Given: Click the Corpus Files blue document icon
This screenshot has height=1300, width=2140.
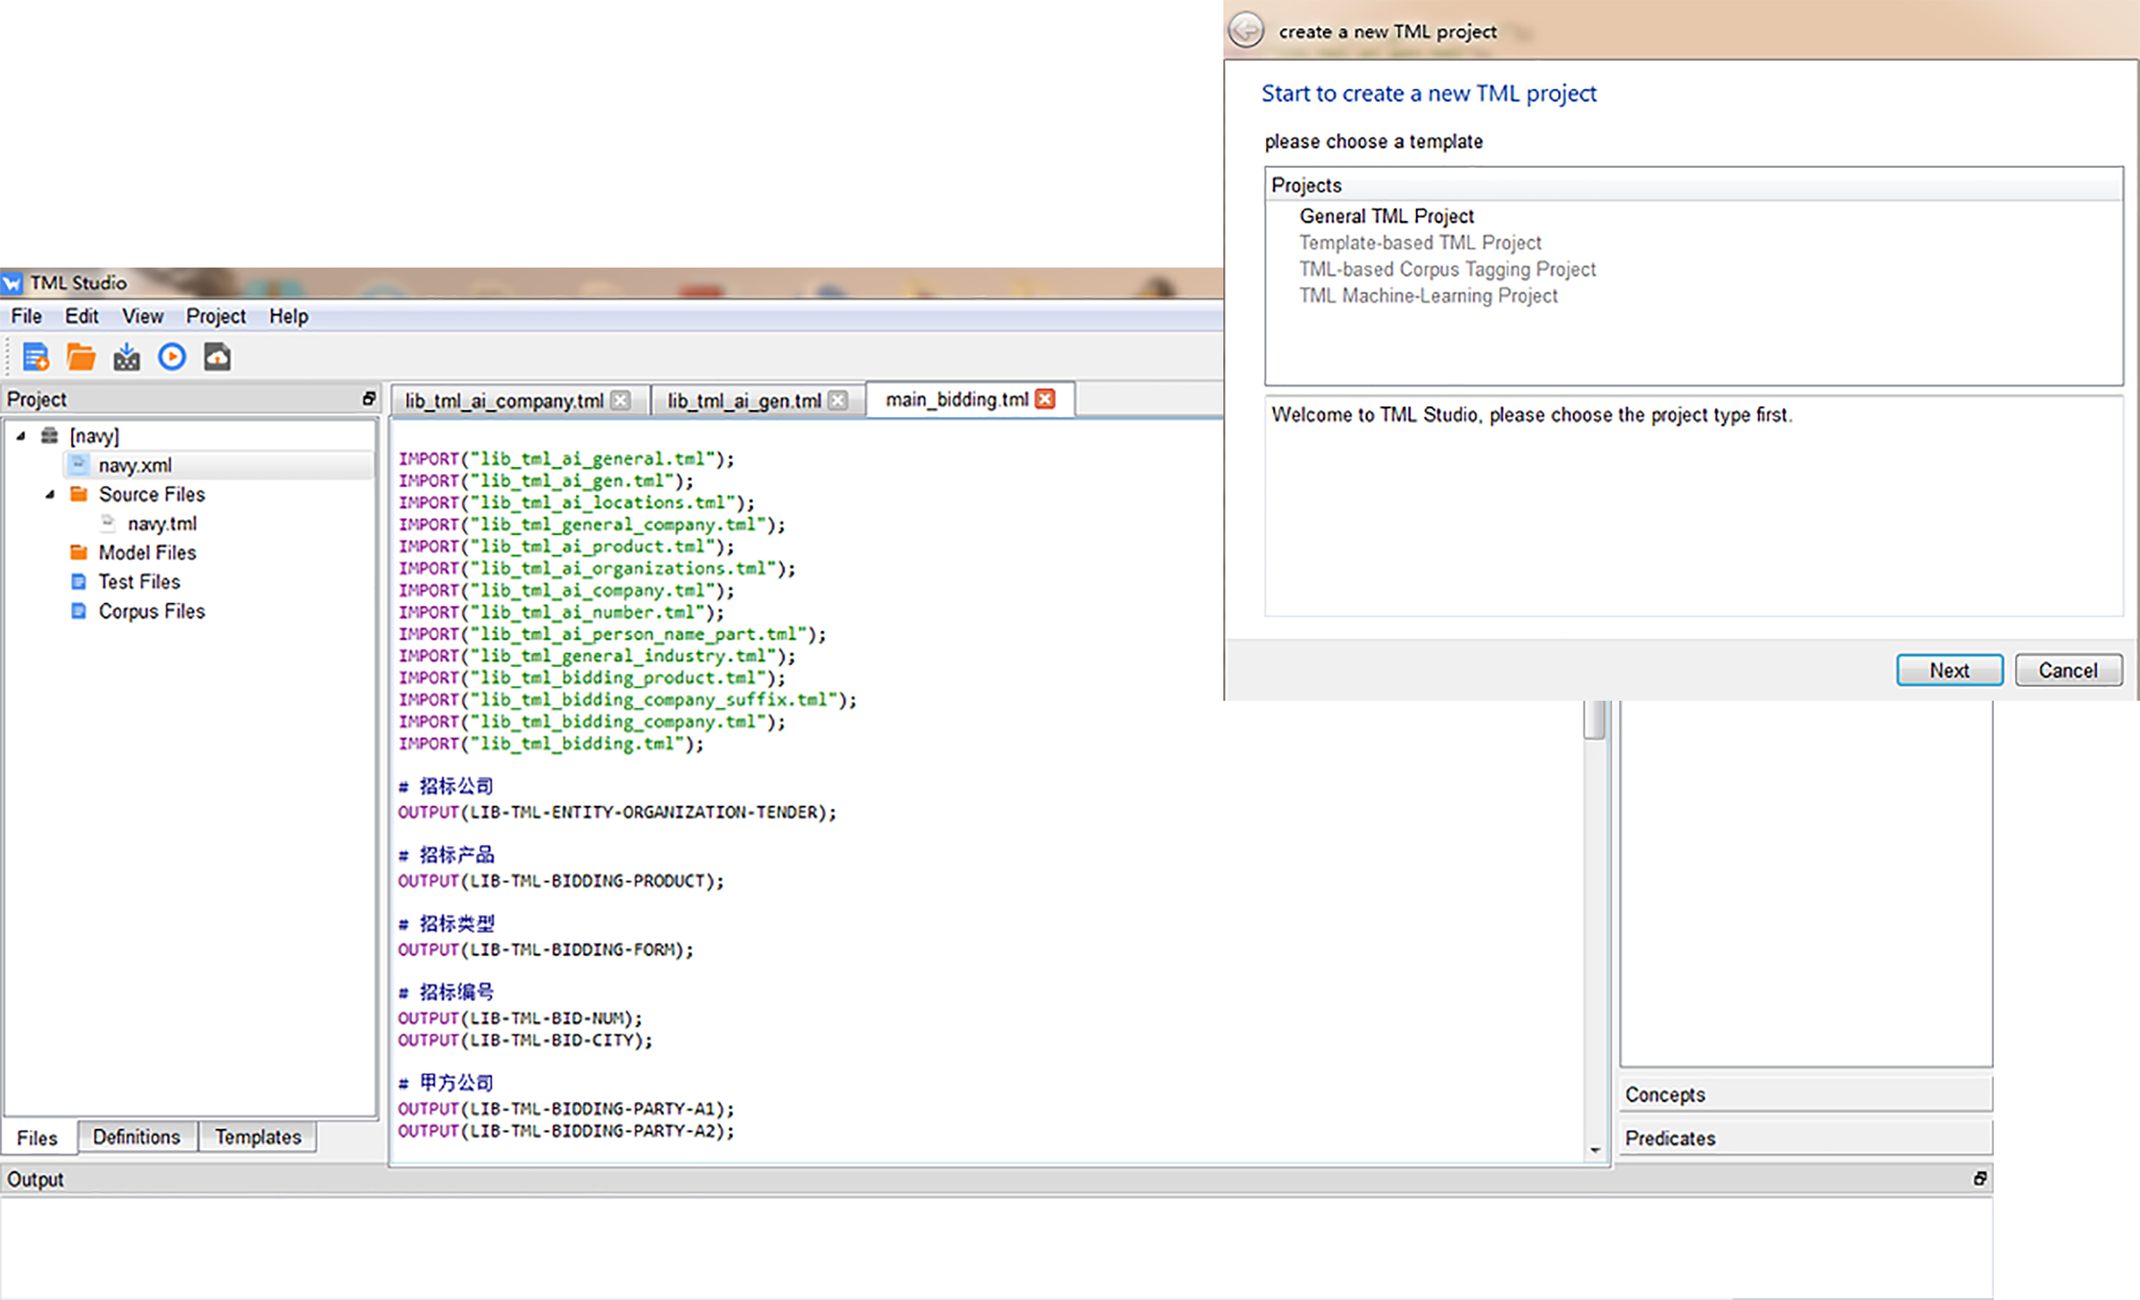Looking at the screenshot, I should tap(78, 611).
